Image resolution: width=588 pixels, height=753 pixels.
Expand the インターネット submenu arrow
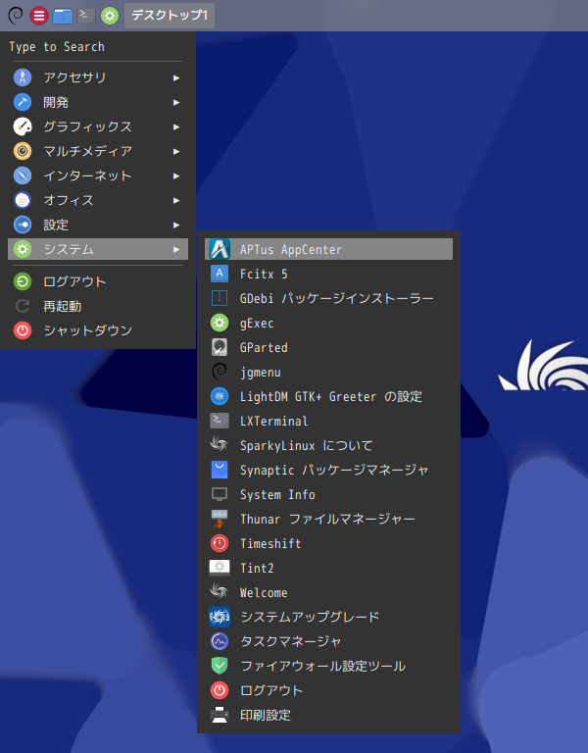(176, 176)
